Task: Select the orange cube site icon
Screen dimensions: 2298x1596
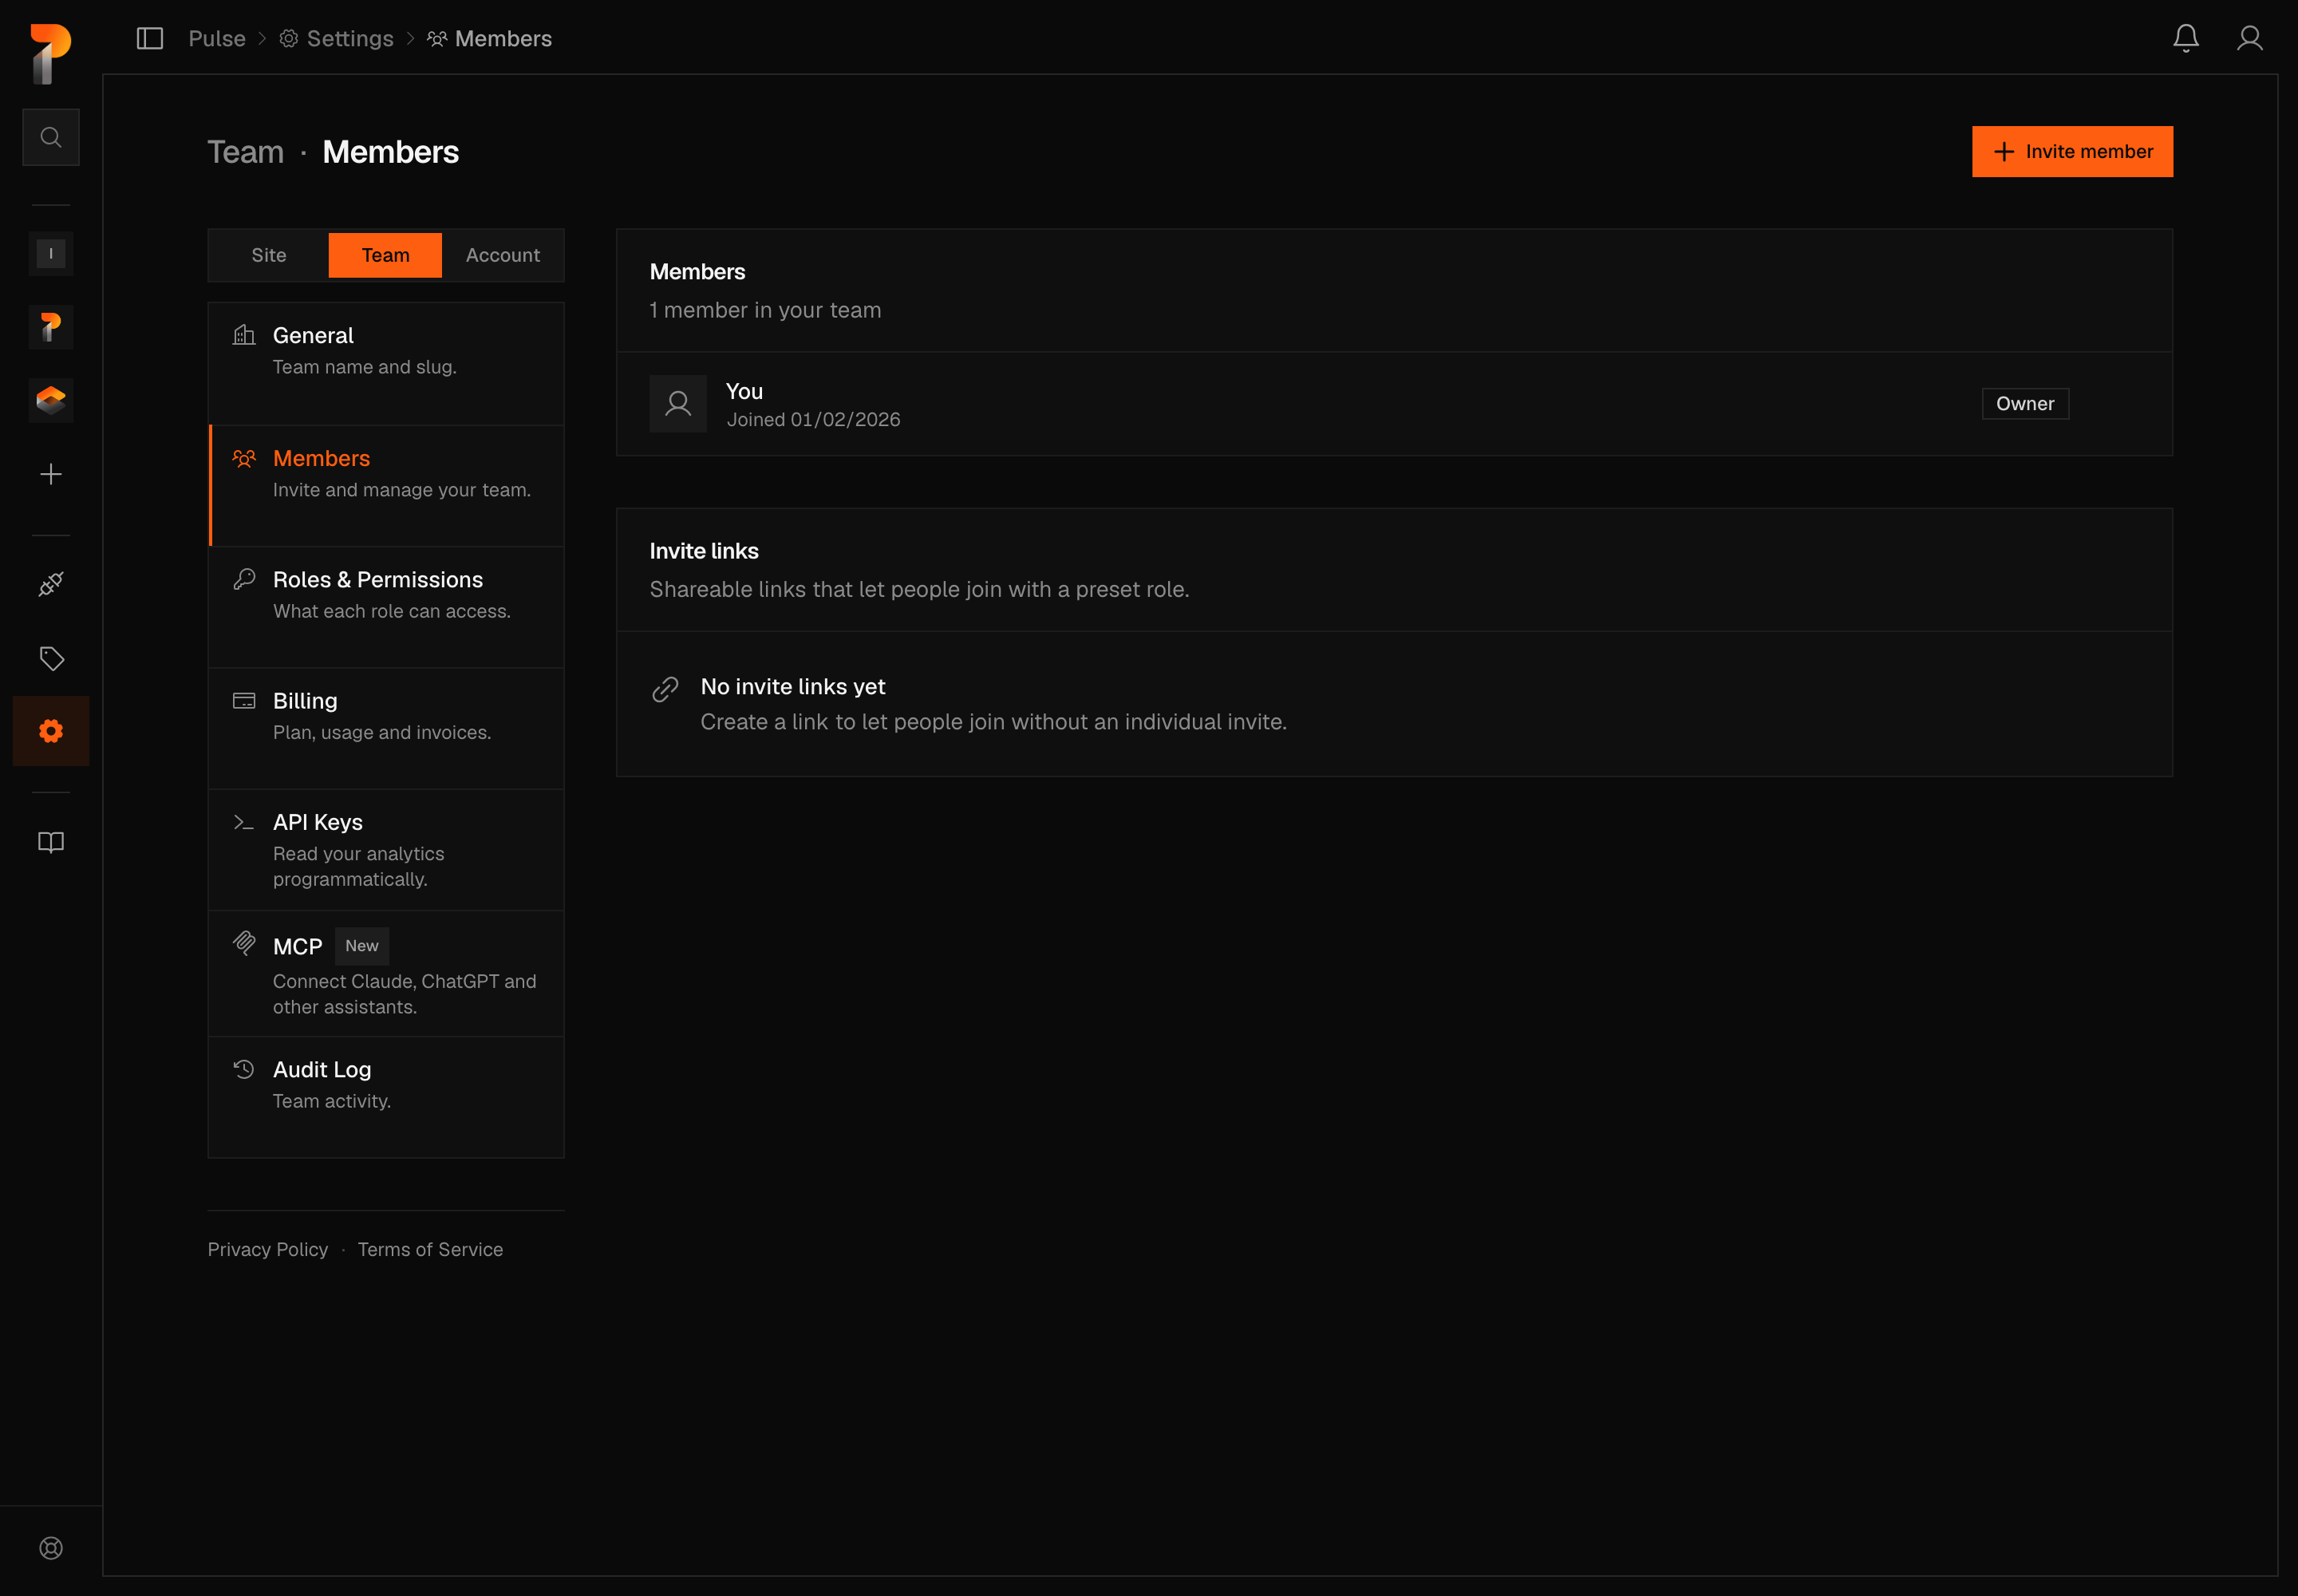Action: (51, 401)
